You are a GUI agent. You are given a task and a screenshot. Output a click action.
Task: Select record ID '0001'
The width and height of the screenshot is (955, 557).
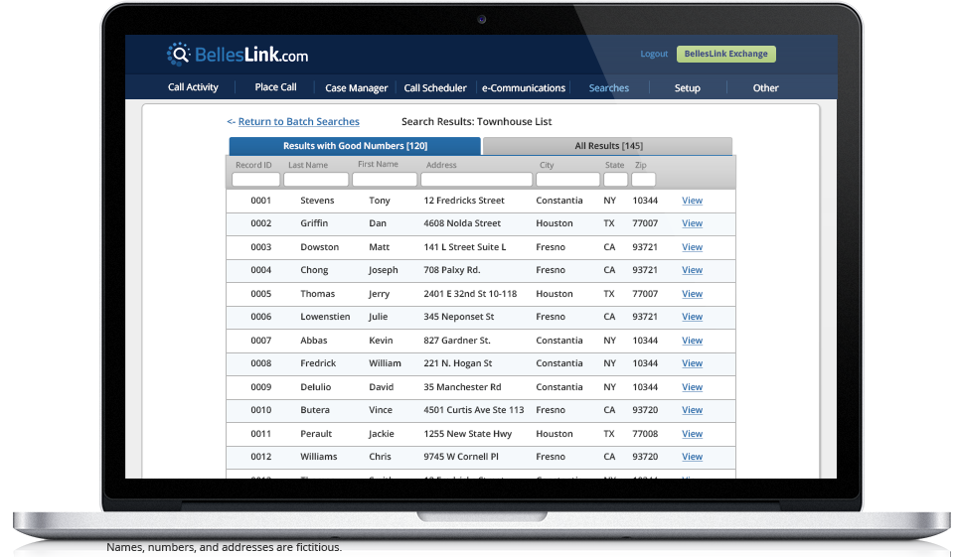point(260,201)
